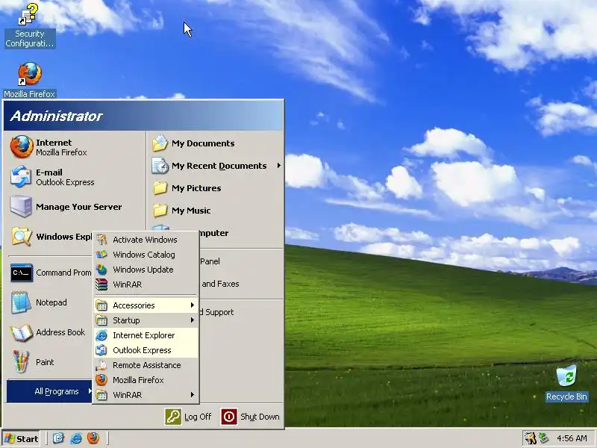Open My Music folder
597x448 pixels.
pos(215,211)
